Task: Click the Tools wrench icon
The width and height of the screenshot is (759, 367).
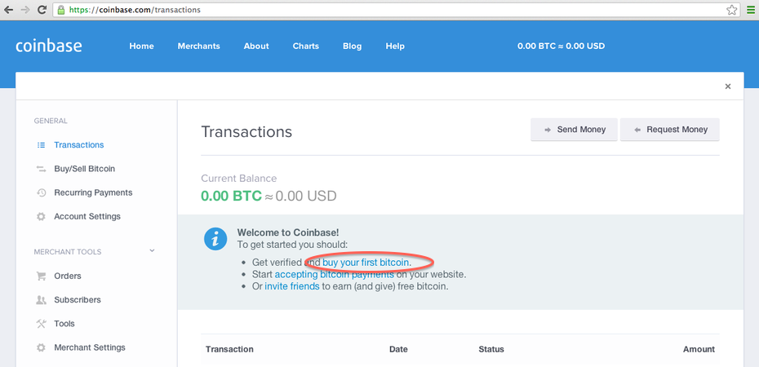Action: coord(41,324)
